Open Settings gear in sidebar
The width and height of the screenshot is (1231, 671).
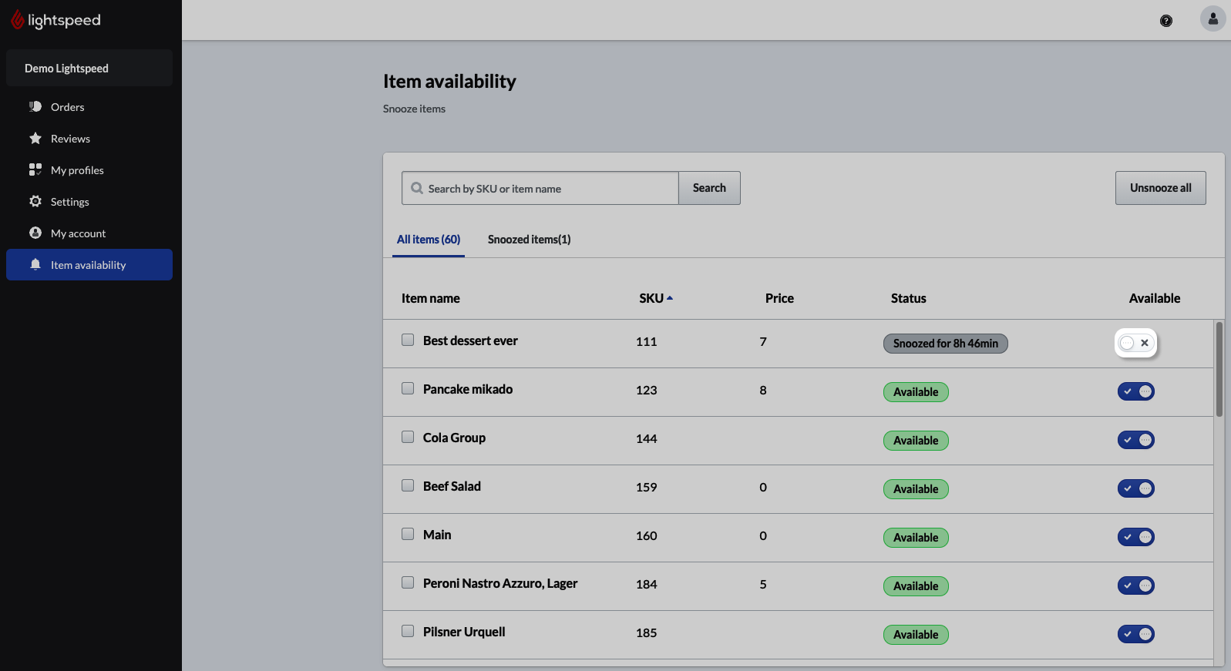coord(35,202)
